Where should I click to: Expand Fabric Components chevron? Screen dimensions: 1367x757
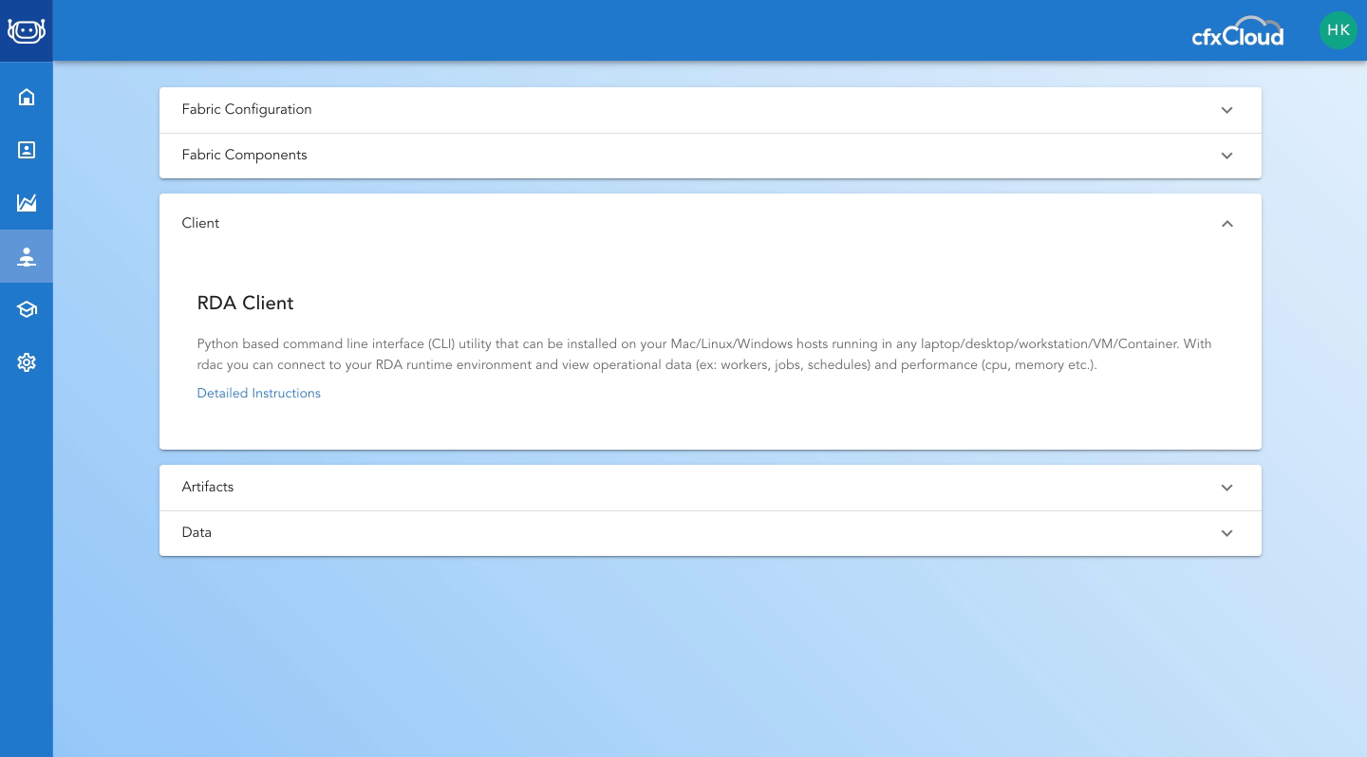[x=1227, y=156]
